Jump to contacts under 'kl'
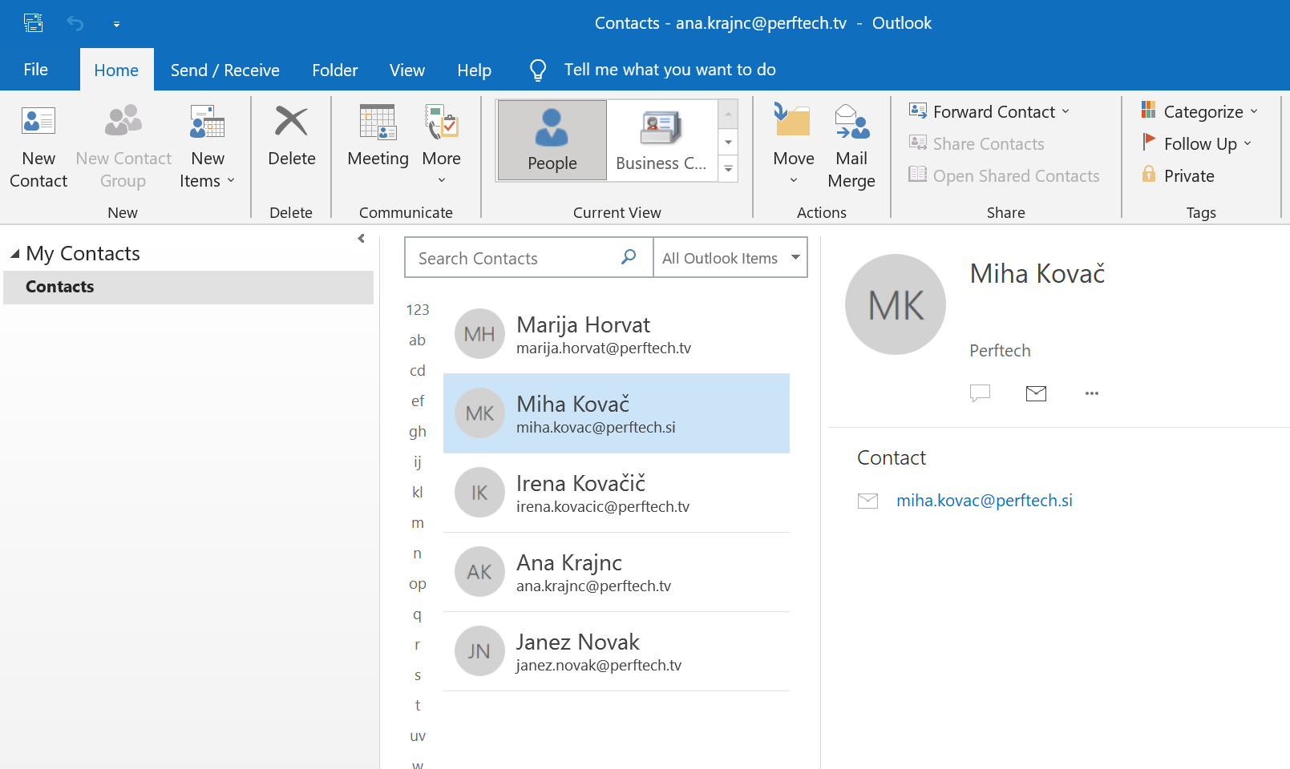 [x=418, y=493]
